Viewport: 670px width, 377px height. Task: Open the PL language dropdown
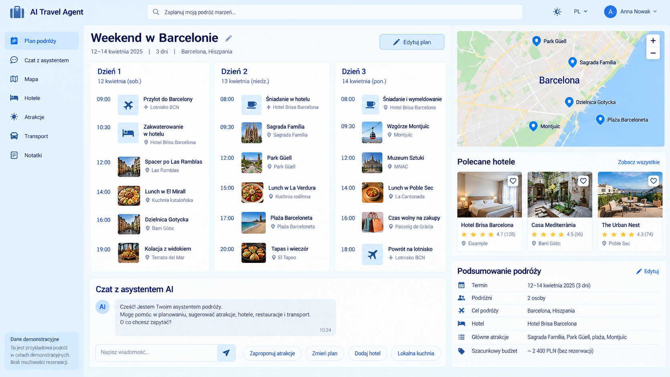pos(581,12)
